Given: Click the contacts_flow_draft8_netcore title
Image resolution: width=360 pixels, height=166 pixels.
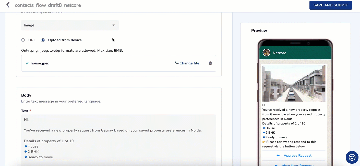Looking at the screenshot, I should tap(48, 5).
